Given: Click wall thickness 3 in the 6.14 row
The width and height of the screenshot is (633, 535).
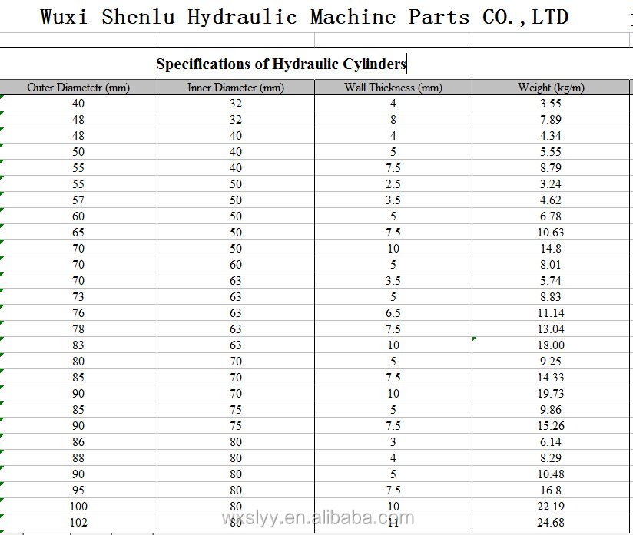Looking at the screenshot, I should 393,443.
